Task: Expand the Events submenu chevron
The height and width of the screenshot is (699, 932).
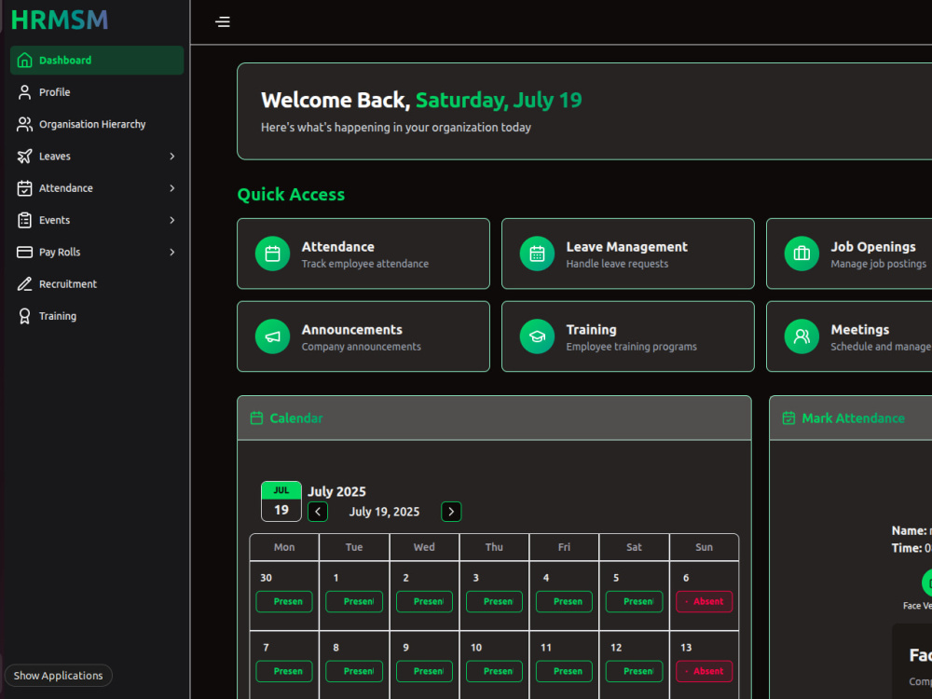Action: [x=171, y=221]
